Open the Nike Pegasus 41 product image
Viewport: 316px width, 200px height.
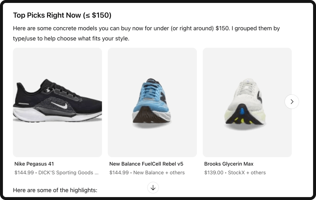pos(57,102)
